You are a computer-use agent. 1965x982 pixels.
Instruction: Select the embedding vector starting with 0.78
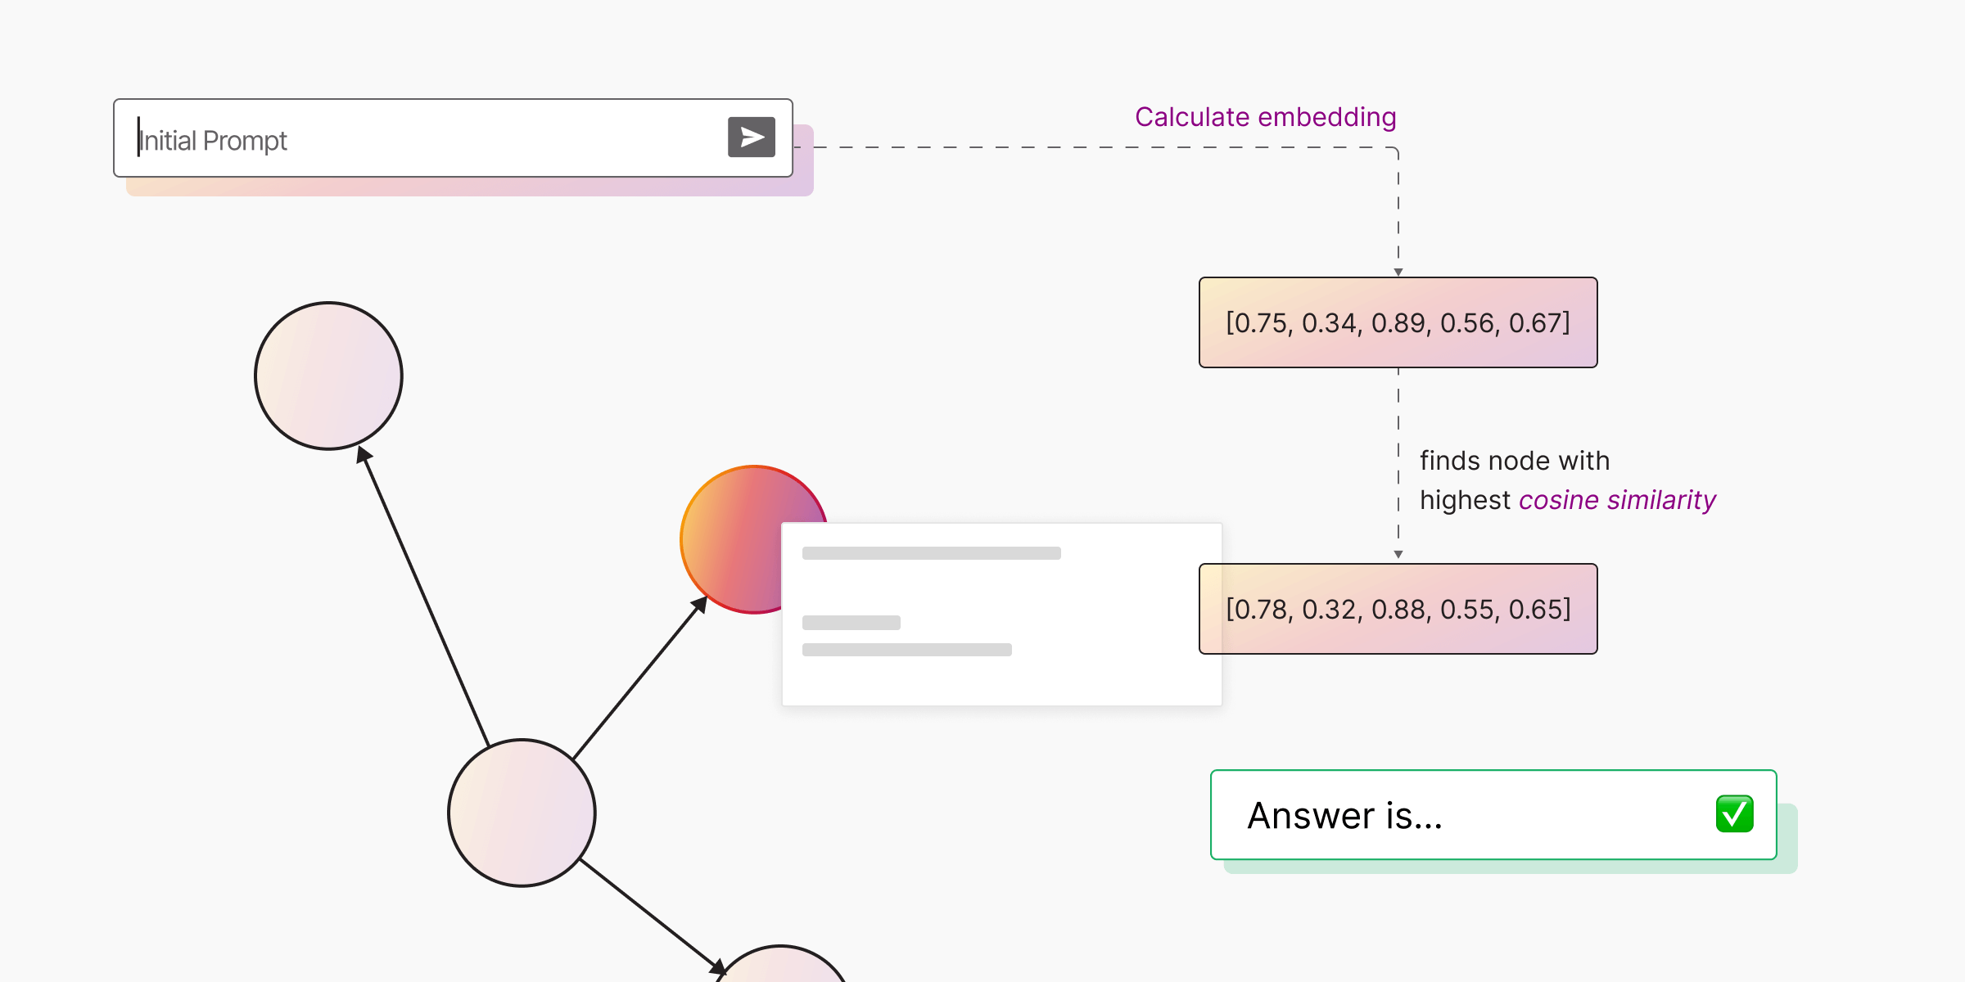point(1398,610)
